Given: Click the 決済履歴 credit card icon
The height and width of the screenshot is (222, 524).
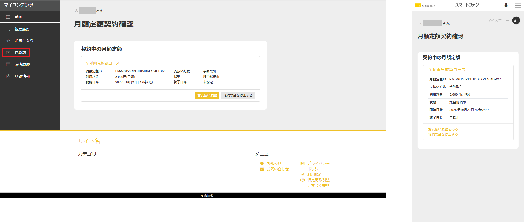Looking at the screenshot, I should tap(8, 65).
